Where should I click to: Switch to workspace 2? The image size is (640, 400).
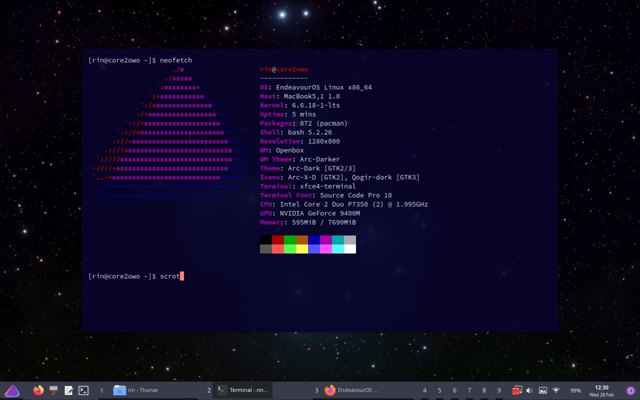(x=209, y=390)
